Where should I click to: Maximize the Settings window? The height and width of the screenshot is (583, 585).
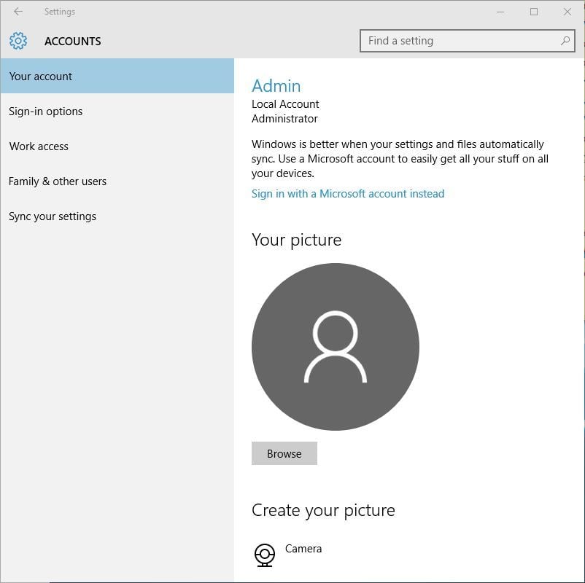(534, 12)
